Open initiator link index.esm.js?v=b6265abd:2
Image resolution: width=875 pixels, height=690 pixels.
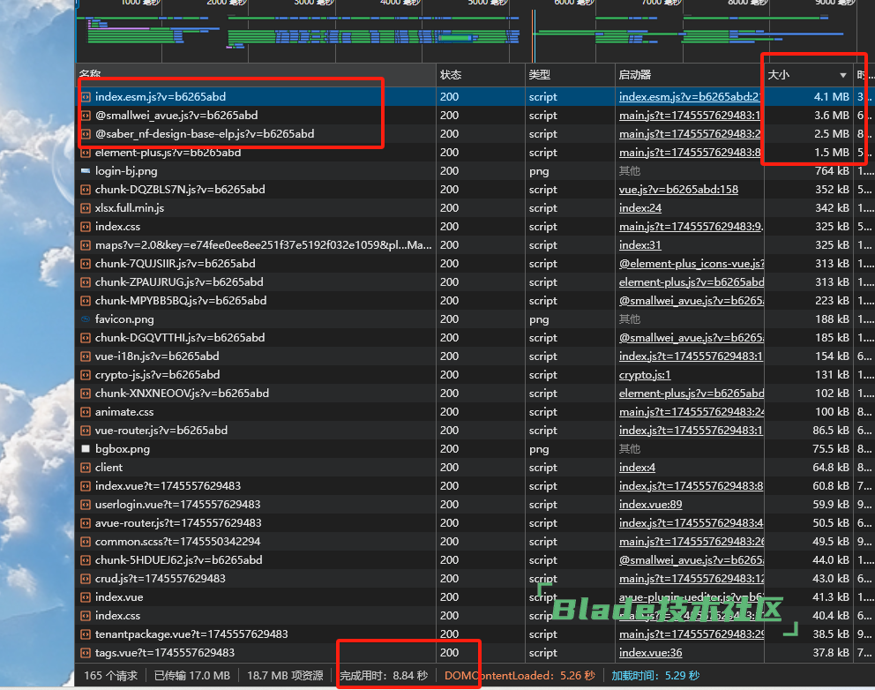point(690,97)
